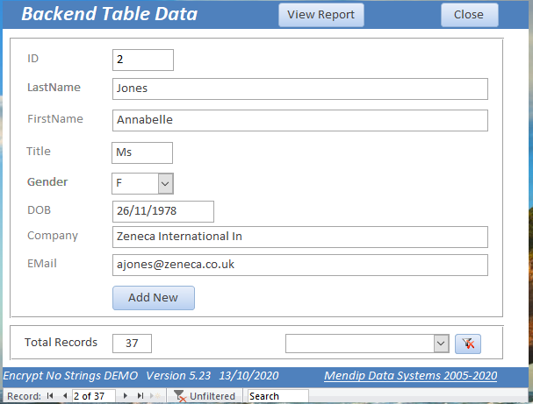Go to previous record arrow
The image size is (533, 404).
point(65,395)
